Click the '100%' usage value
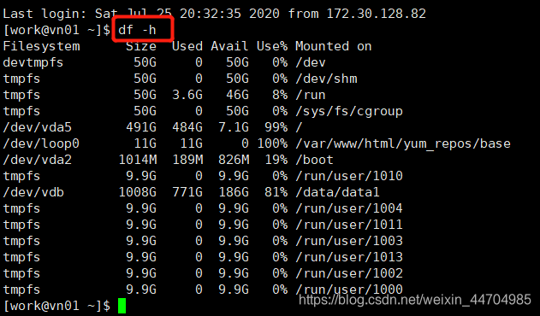This screenshot has height=316, width=540. click(x=272, y=143)
